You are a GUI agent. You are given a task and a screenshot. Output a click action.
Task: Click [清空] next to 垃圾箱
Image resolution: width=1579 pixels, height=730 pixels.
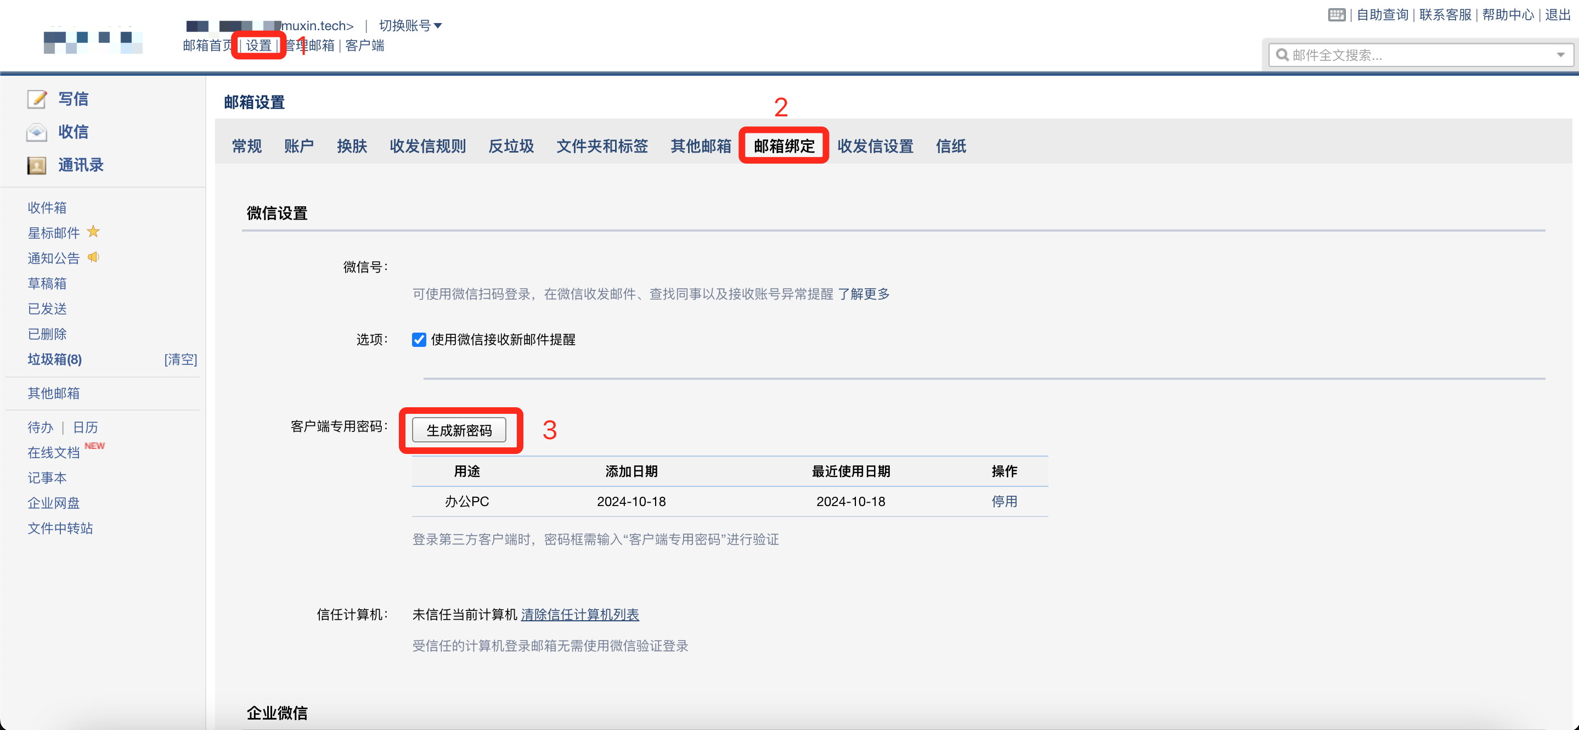pyautogui.click(x=180, y=360)
